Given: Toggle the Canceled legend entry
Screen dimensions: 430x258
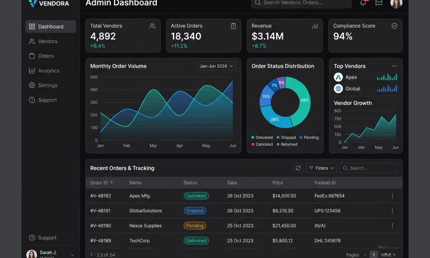Looking at the screenshot, I should click(262, 144).
